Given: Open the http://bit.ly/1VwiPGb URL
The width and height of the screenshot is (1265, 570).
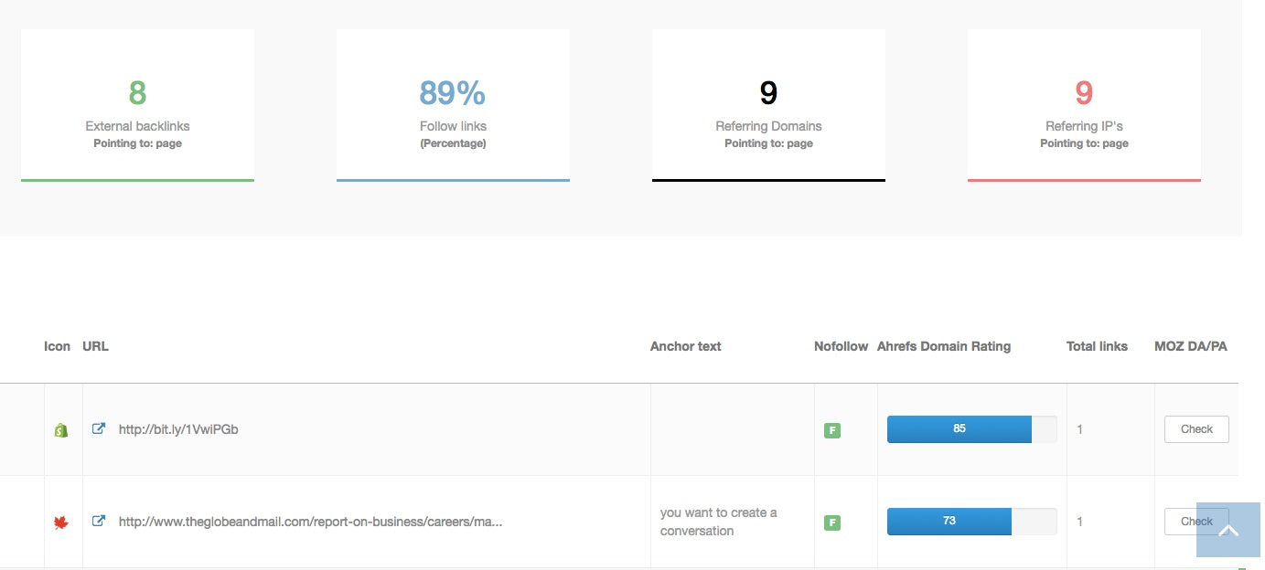Looking at the screenshot, I should (177, 428).
